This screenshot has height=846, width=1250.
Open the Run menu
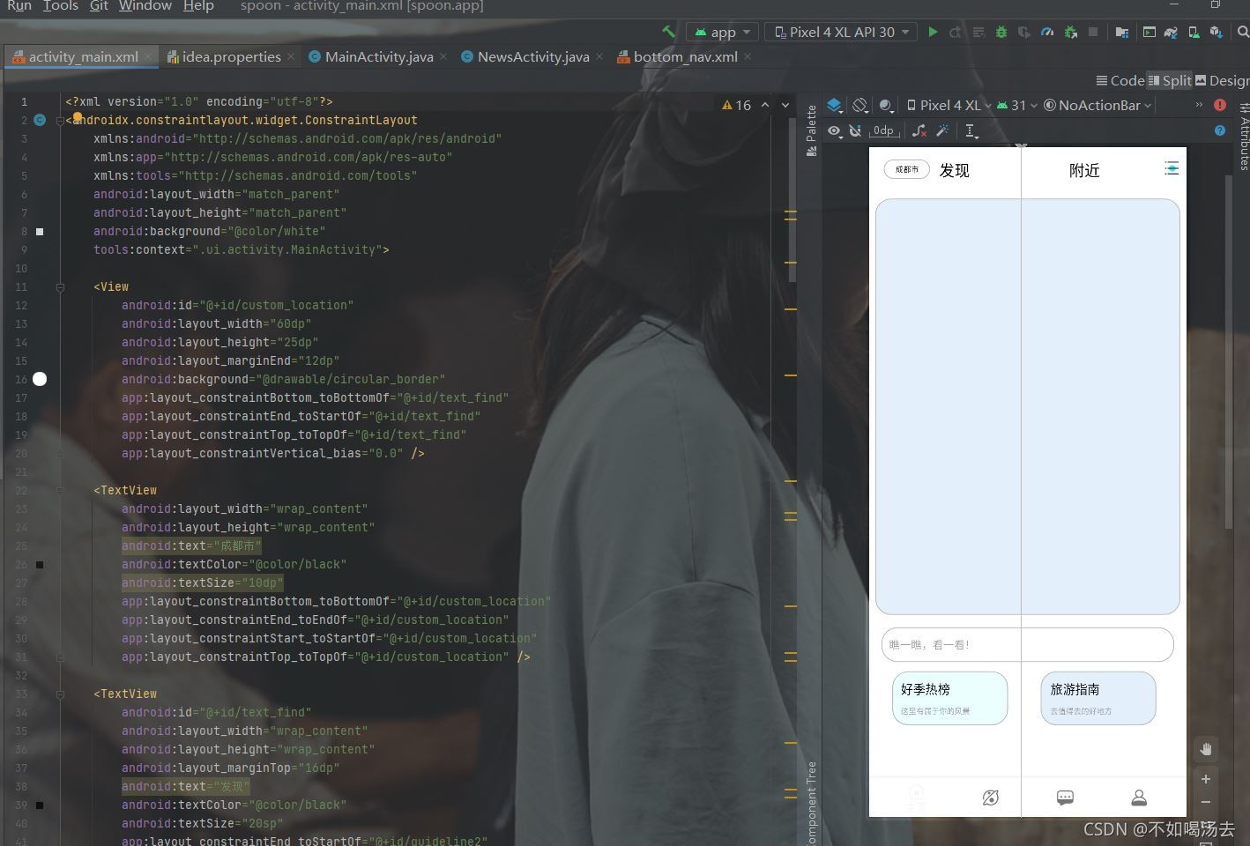pos(19,5)
